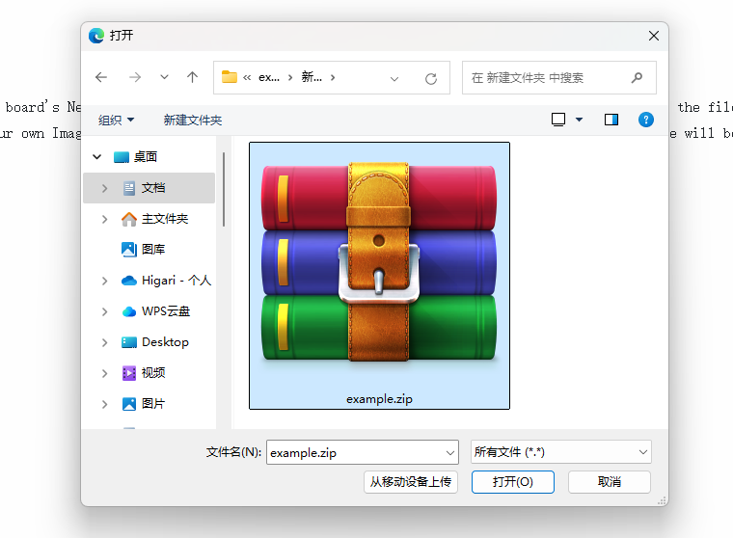Toggle the preview pane
733x538 pixels.
point(611,120)
